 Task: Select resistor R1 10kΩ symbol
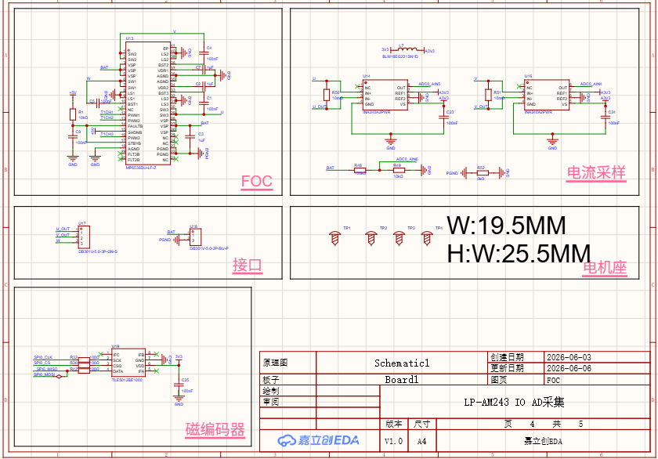(73, 114)
